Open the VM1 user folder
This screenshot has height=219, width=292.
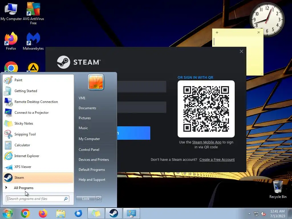[x=82, y=98]
